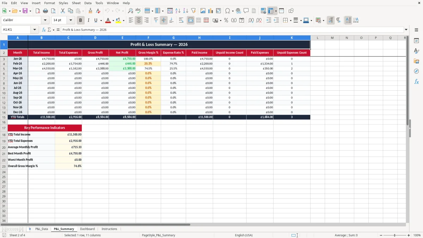Click the Cut scissors icon
The image size is (423, 238).
63,11
